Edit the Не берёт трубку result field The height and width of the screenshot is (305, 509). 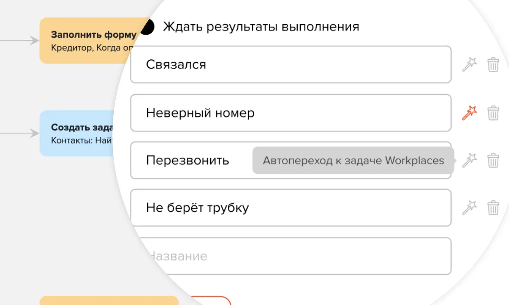tap(291, 208)
